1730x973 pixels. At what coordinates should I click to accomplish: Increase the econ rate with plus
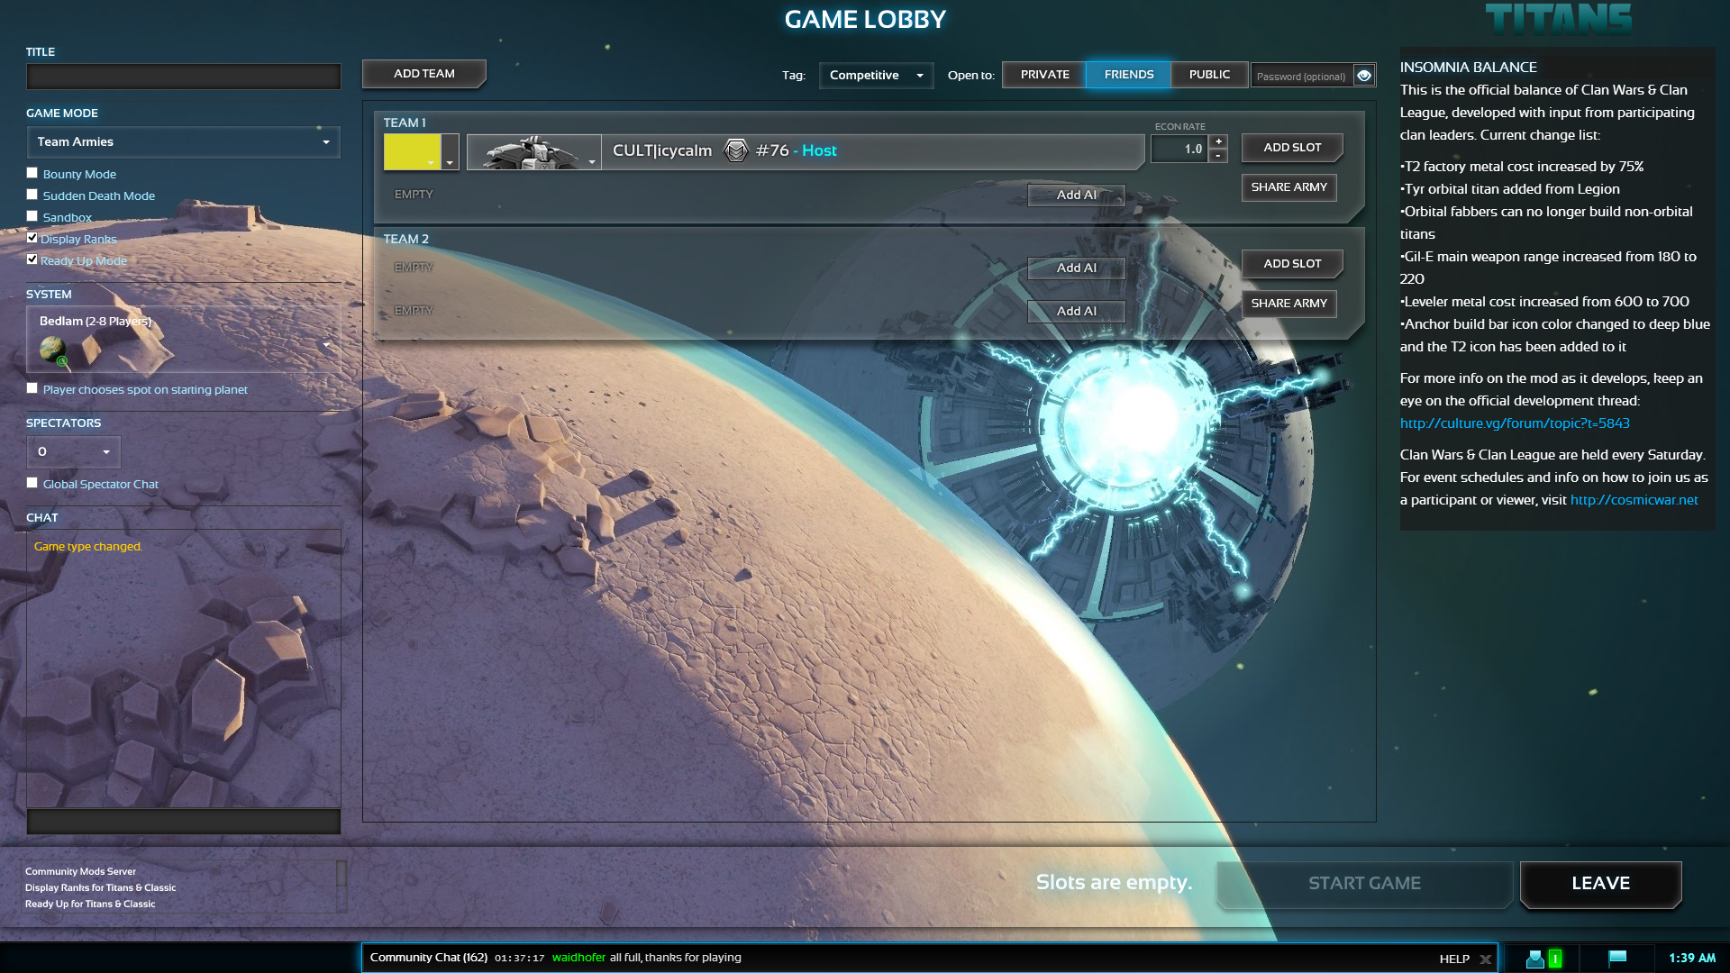tap(1218, 141)
